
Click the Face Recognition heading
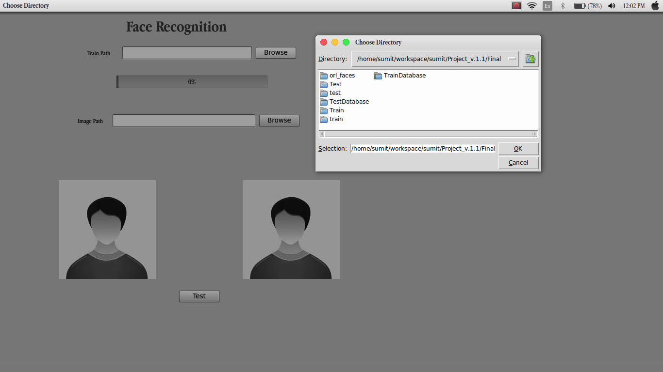pyautogui.click(x=176, y=27)
